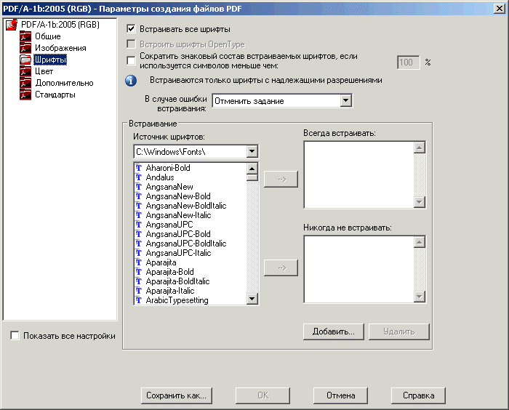Click Всегда встраивать list scrollbar down arrow
The width and height of the screenshot is (509, 410).
coord(420,202)
